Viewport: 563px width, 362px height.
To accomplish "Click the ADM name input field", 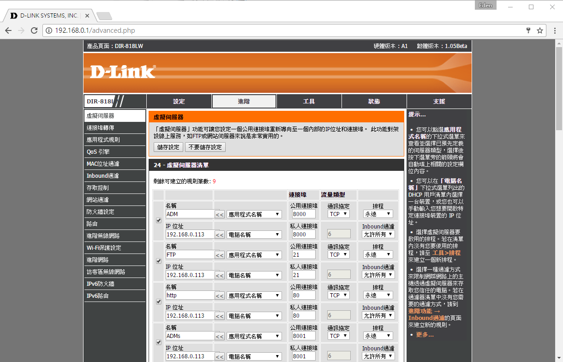I will (190, 214).
